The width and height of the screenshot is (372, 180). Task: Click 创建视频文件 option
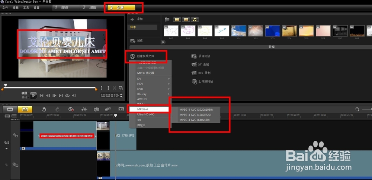click(142, 56)
